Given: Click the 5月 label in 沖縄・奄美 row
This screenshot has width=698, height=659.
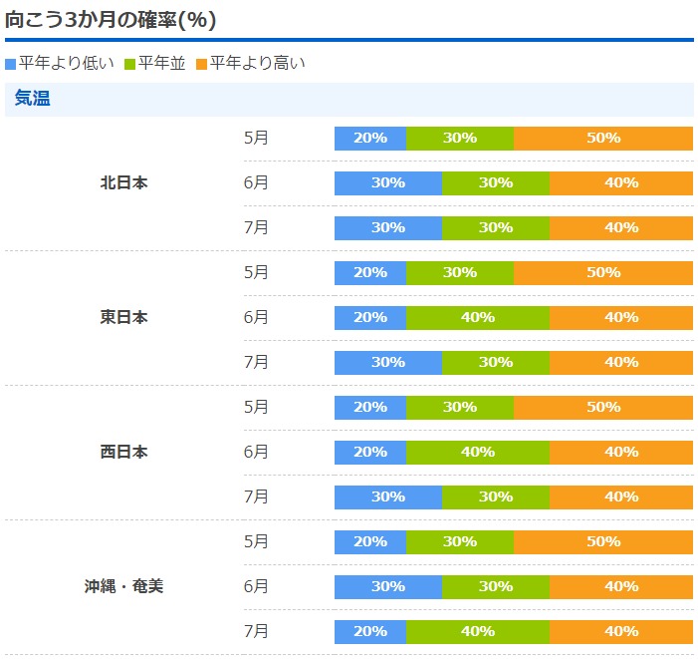Looking at the screenshot, I should coord(256,541).
